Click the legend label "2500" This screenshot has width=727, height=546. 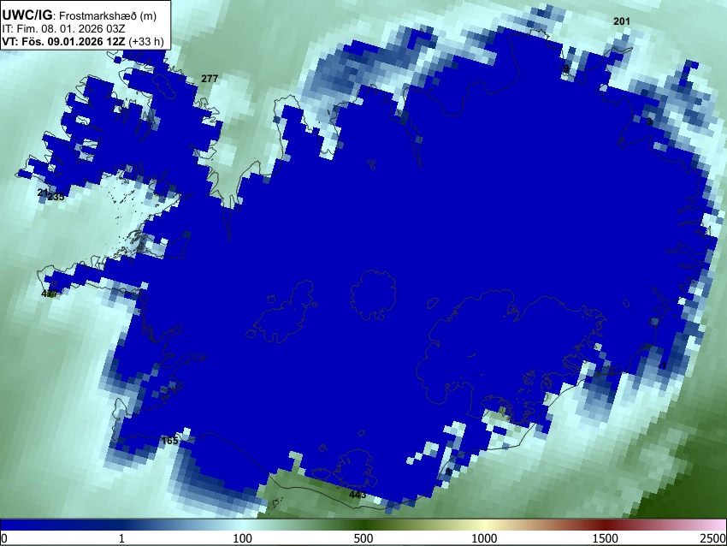point(714,538)
